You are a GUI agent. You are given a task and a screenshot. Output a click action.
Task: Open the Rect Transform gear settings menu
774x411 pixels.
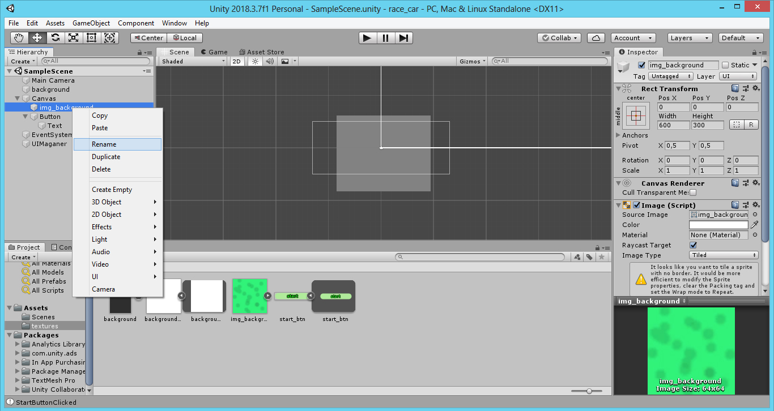pyautogui.click(x=755, y=89)
